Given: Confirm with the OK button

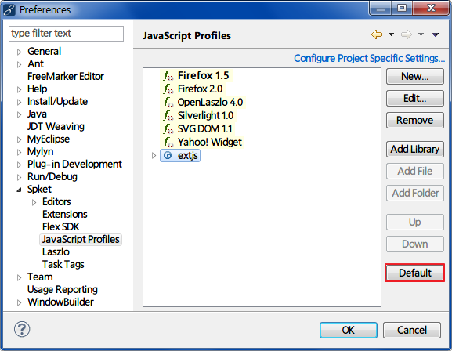Looking at the screenshot, I should click(x=349, y=330).
